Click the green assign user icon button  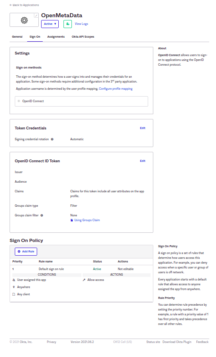[x=67, y=24]
